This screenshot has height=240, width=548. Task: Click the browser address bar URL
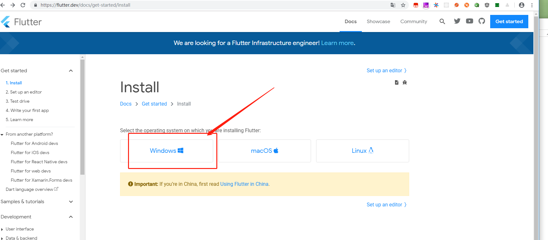(x=85, y=5)
